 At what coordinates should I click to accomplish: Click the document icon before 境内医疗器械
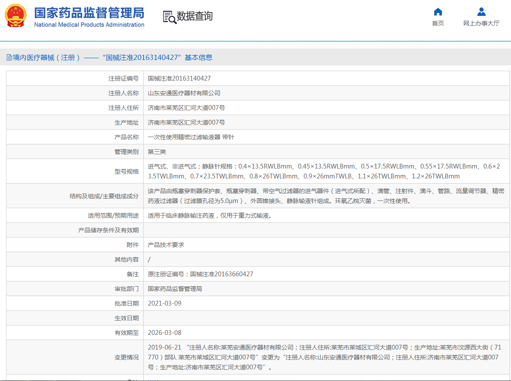(x=9, y=58)
